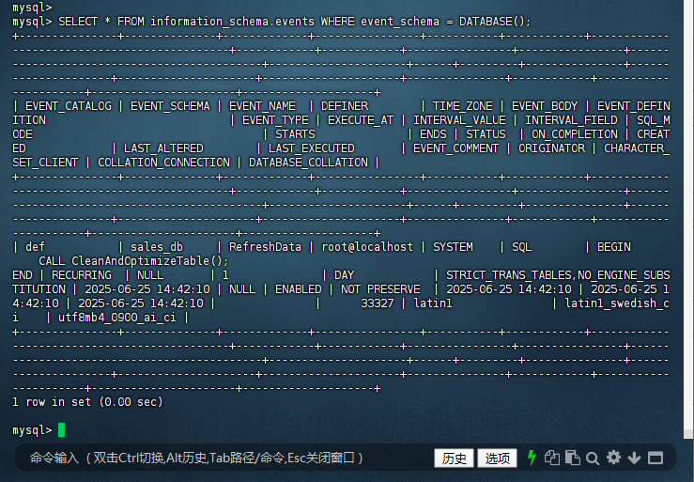Open search with the magnifier icon
The width and height of the screenshot is (694, 482).
(x=593, y=459)
